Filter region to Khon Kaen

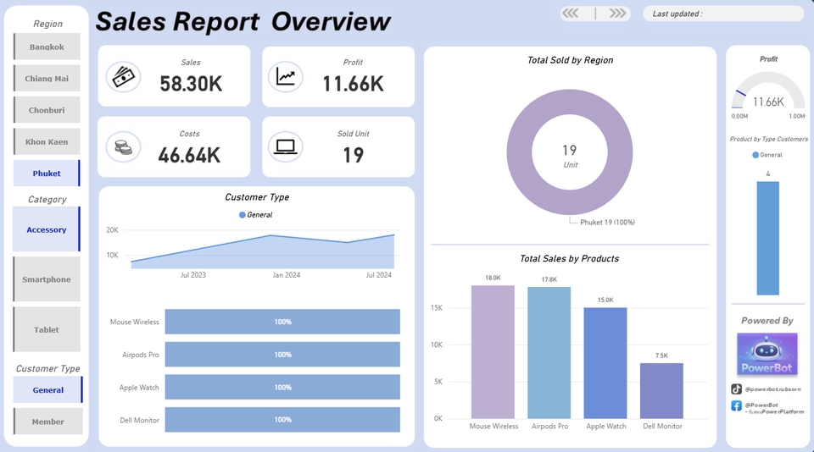click(x=47, y=141)
